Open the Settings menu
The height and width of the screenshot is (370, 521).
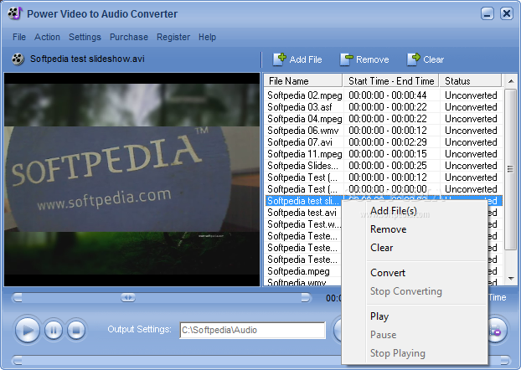point(85,37)
